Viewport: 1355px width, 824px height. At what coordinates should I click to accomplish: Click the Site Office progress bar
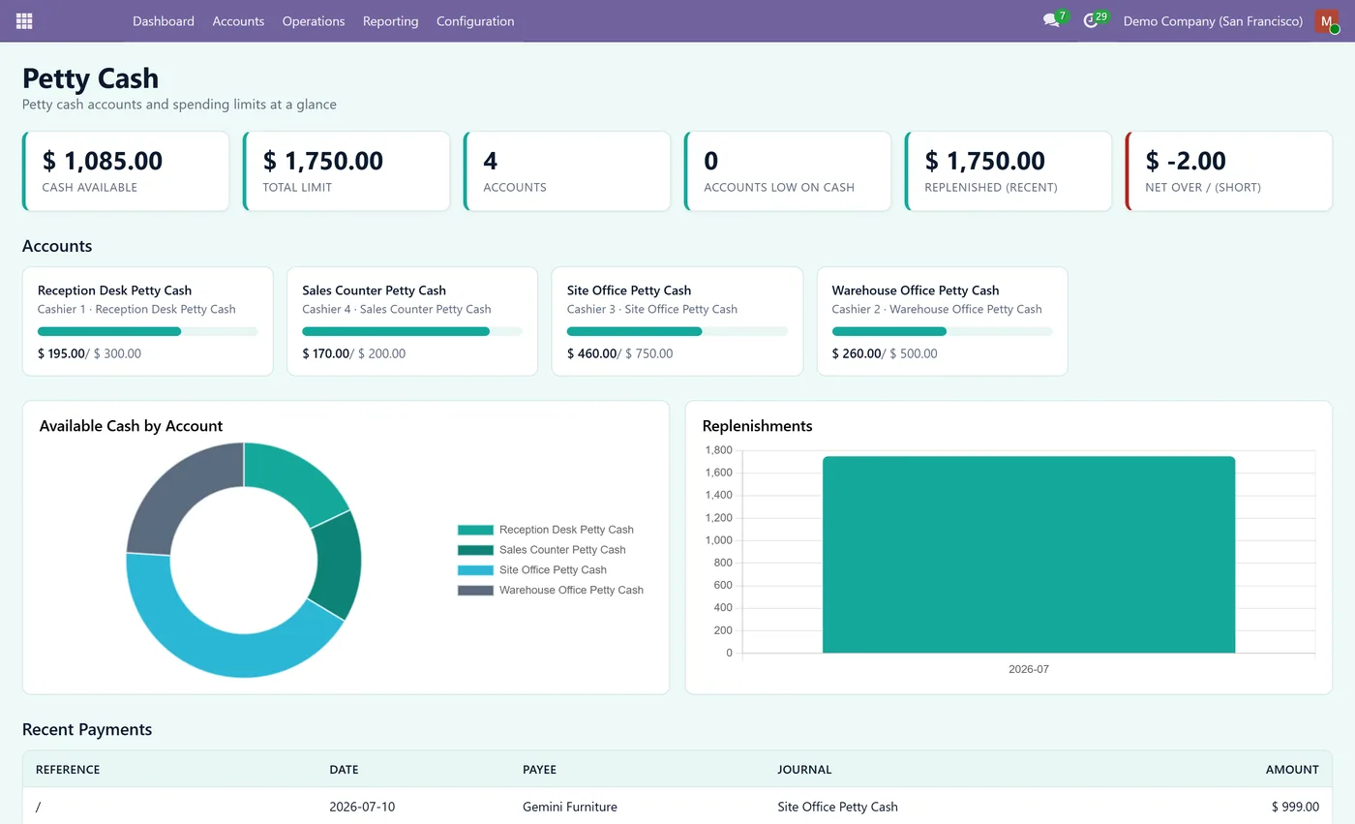[677, 331]
